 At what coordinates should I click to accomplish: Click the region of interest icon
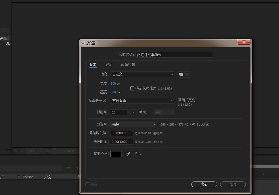48,151
